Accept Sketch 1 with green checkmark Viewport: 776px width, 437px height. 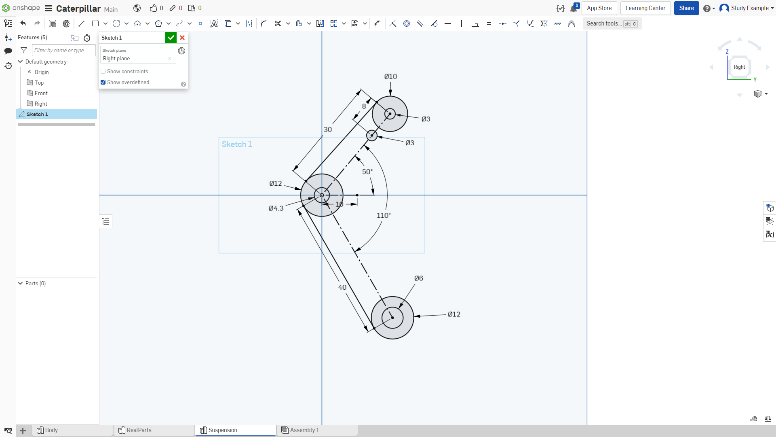(171, 38)
